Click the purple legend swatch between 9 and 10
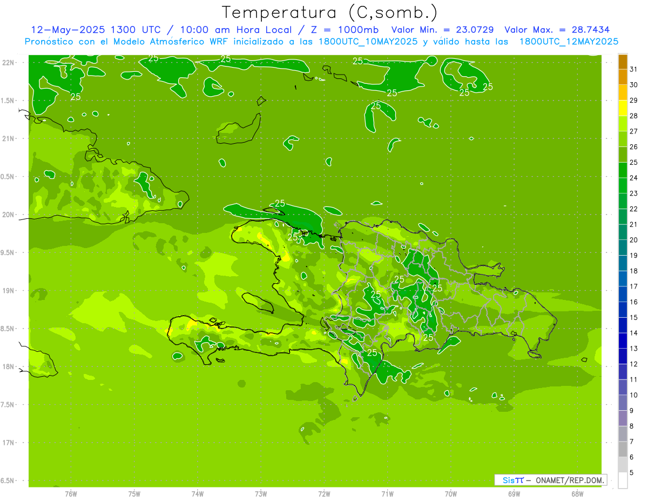 coord(623,403)
